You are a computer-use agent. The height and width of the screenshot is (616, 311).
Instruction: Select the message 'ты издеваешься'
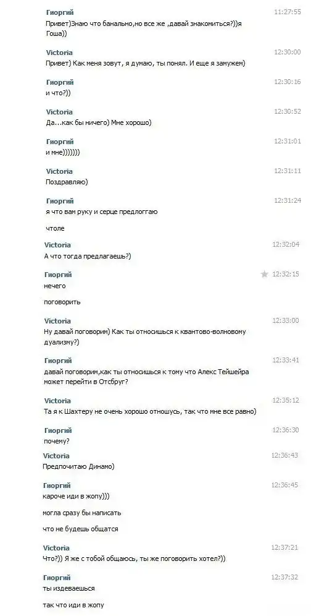pos(68,589)
